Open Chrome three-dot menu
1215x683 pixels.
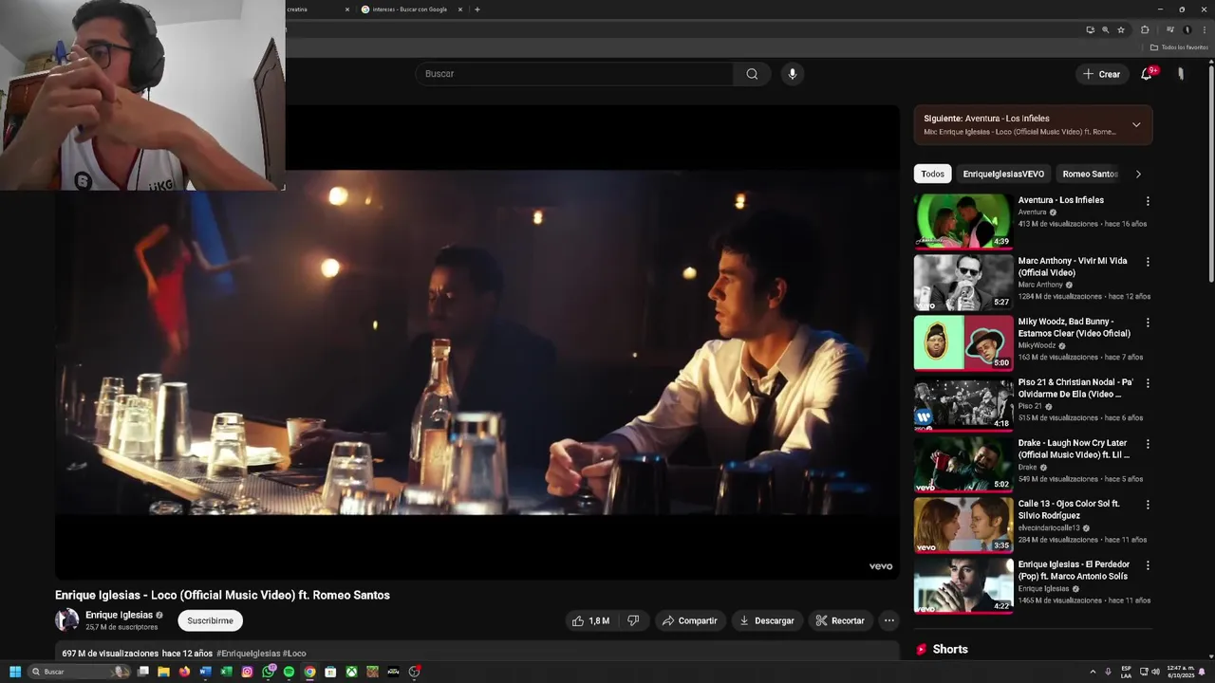pos(1204,29)
